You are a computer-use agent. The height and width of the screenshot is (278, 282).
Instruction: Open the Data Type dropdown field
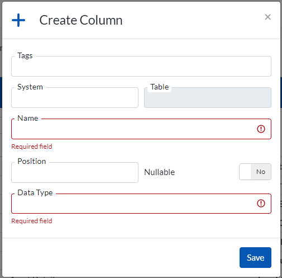tap(141, 204)
